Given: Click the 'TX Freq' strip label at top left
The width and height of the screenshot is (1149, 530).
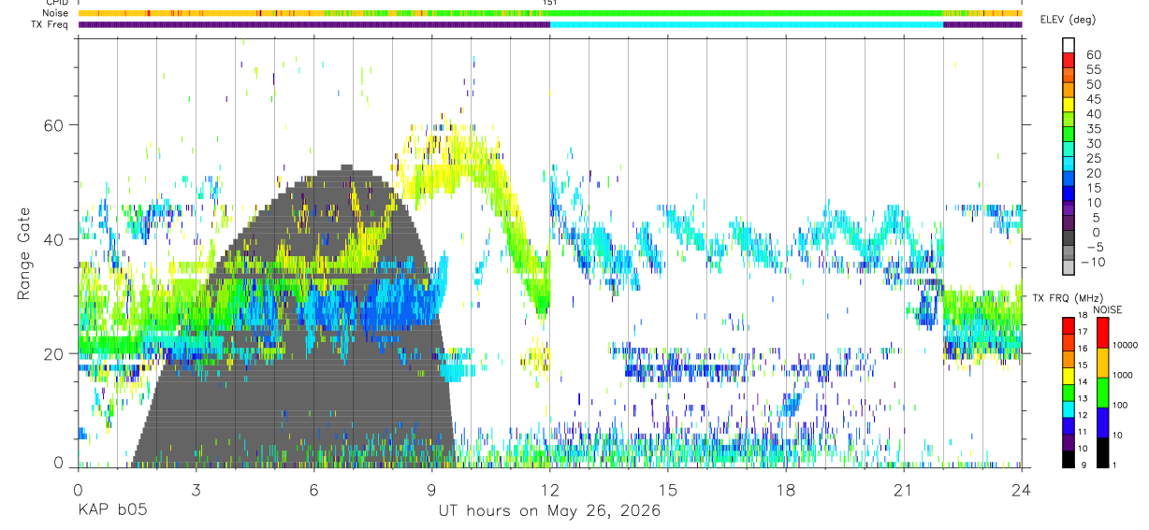Looking at the screenshot, I should pos(51,24).
